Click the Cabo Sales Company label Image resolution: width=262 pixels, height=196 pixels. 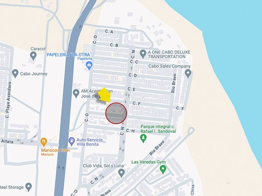(x=170, y=66)
